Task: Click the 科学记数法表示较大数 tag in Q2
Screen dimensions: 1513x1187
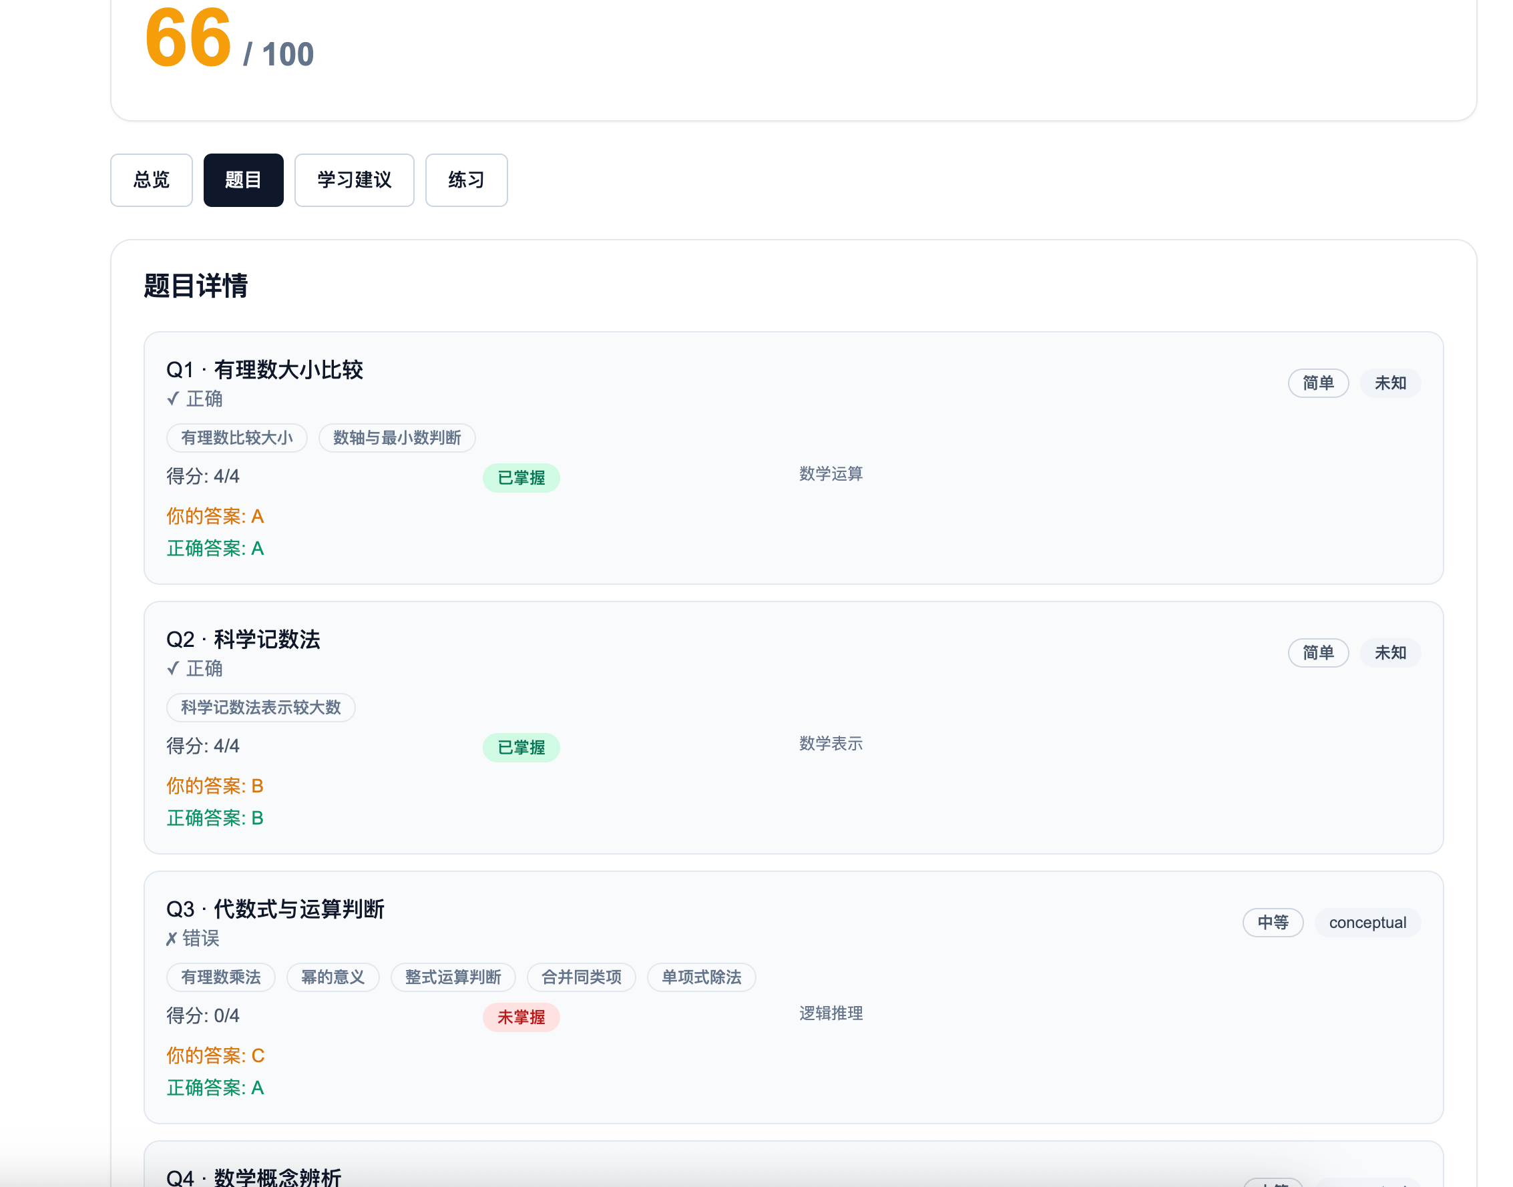Action: (260, 708)
